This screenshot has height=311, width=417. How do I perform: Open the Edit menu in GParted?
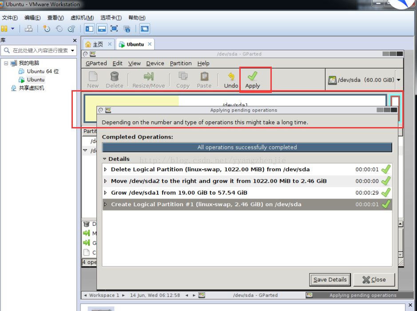[x=117, y=64]
